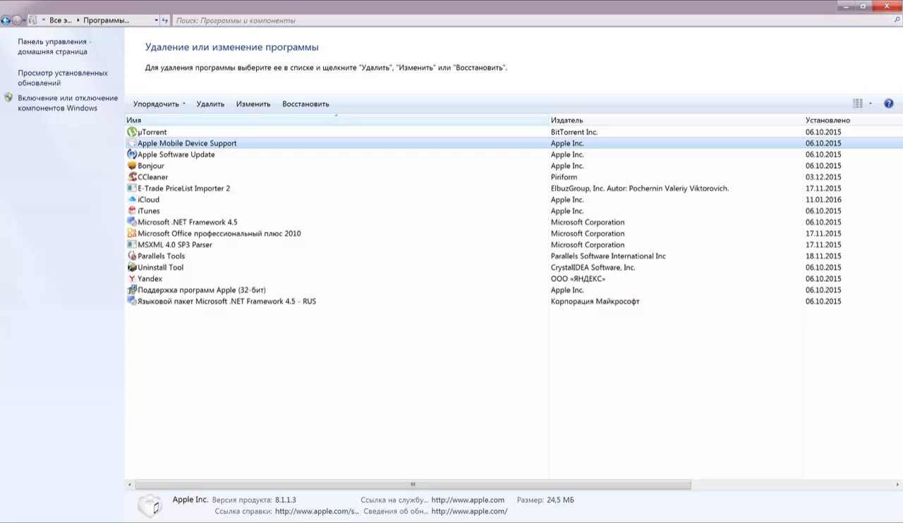Click ElbuzGroup, Inc. publisher cell
903x523 pixels.
click(x=640, y=188)
